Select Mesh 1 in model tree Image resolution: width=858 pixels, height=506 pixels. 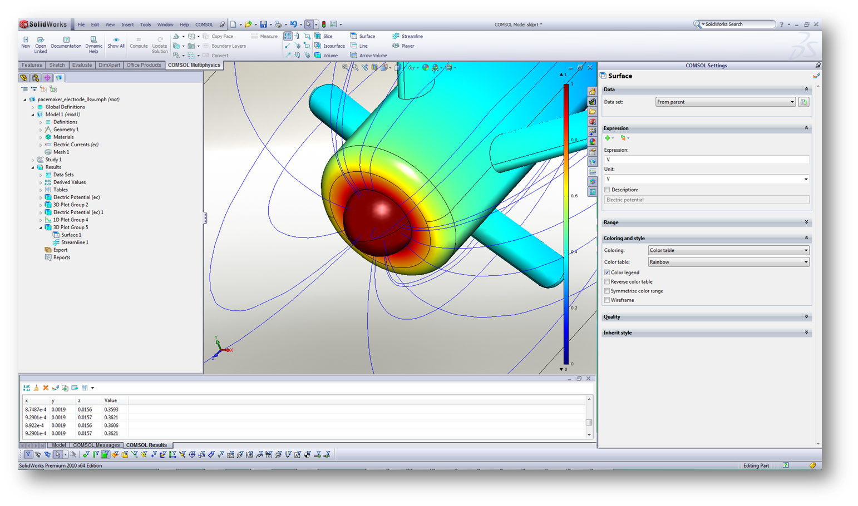pos(57,152)
